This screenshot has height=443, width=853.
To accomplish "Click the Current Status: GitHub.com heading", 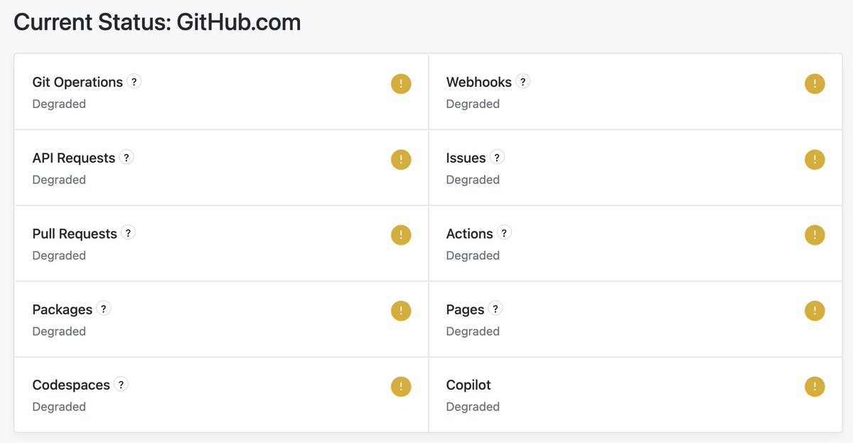I will coord(157,22).
